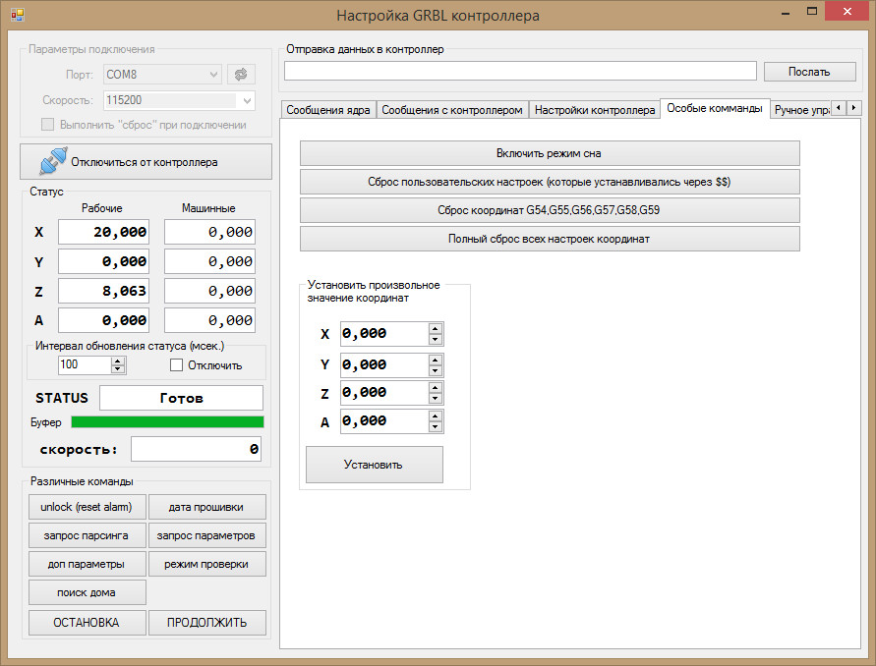Screen dimensions: 876x666
Task: Open the 'Скорость' 115200 dropdown
Action: point(179,100)
